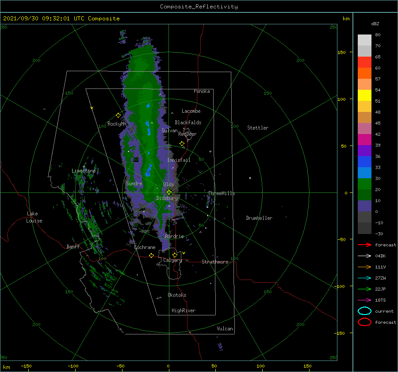398x372 pixels.
Task: Click the white 04DK arrow legend icon
Action: pyautogui.click(x=364, y=256)
